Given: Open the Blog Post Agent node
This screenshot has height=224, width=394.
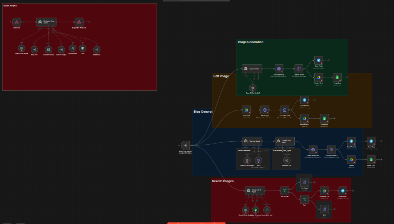Looking at the screenshot, I should tap(252, 141).
